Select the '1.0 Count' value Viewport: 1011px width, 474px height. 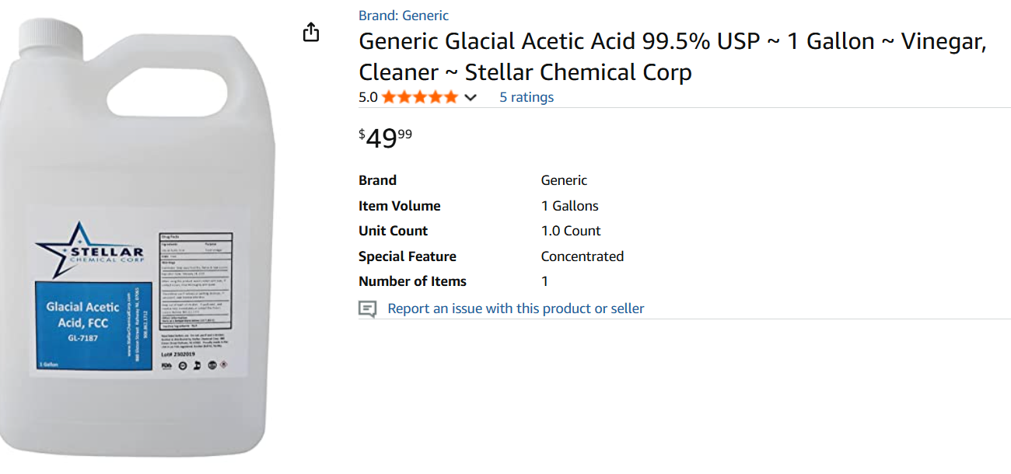tap(571, 231)
